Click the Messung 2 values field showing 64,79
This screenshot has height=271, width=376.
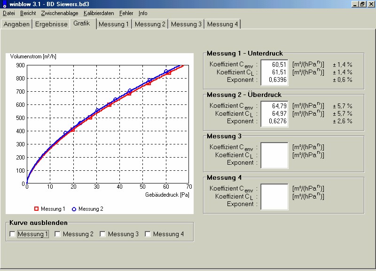pos(274,113)
